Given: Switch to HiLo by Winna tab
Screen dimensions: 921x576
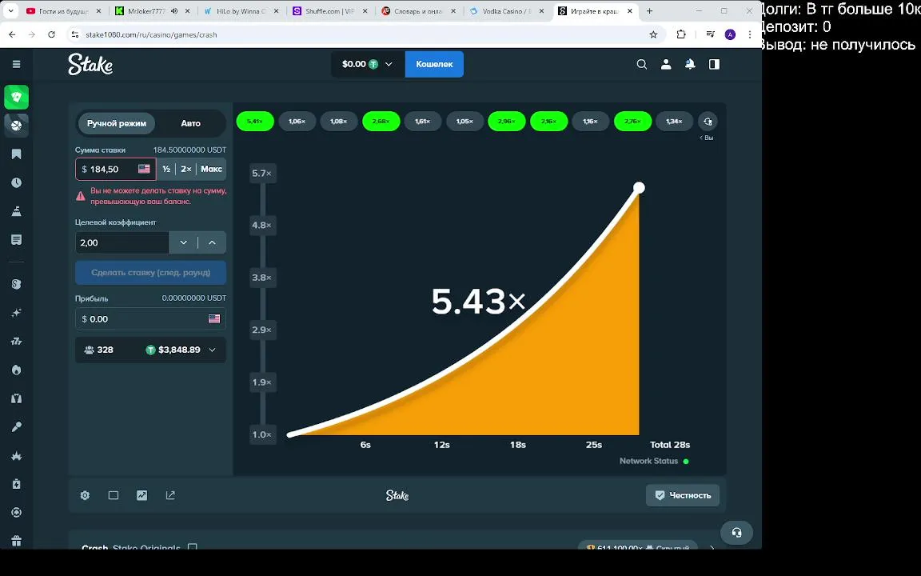Looking at the screenshot, I should click(x=241, y=11).
